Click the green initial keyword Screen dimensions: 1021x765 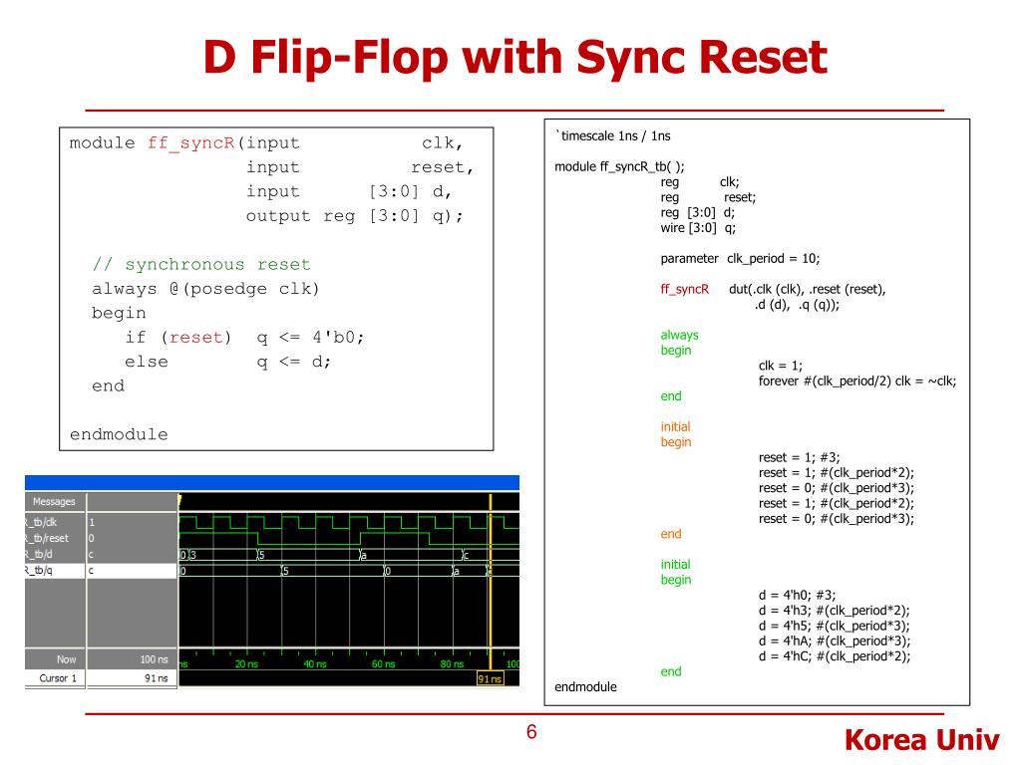pos(675,565)
